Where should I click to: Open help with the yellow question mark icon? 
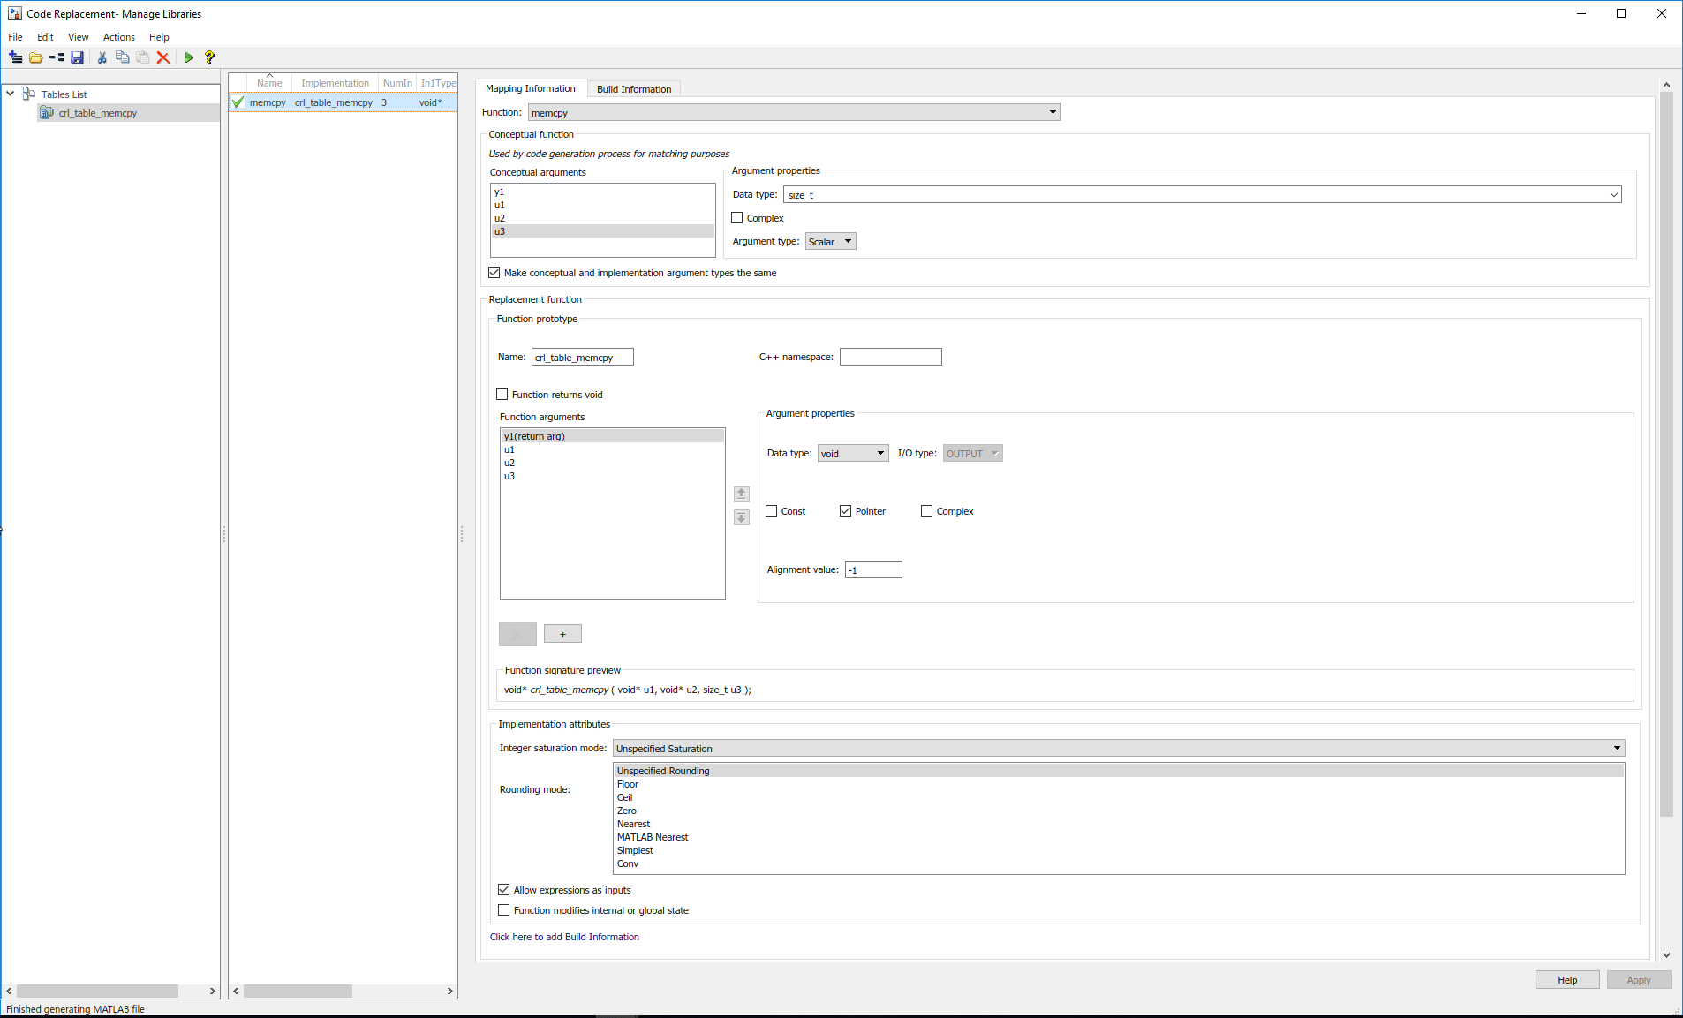click(x=210, y=57)
